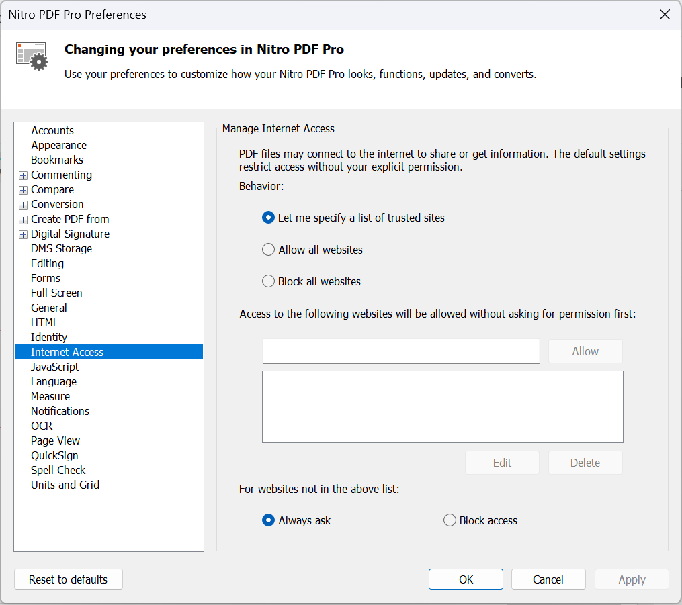
Task: Select Language in the category list
Action: pos(54,381)
